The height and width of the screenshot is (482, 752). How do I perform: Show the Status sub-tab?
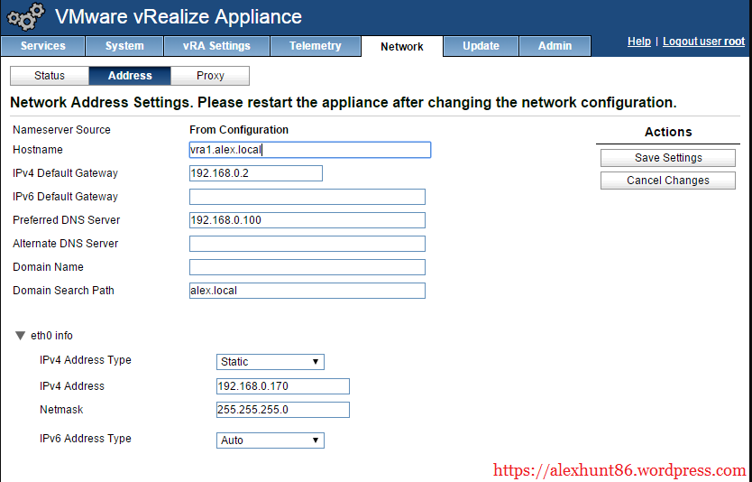pyautogui.click(x=50, y=76)
